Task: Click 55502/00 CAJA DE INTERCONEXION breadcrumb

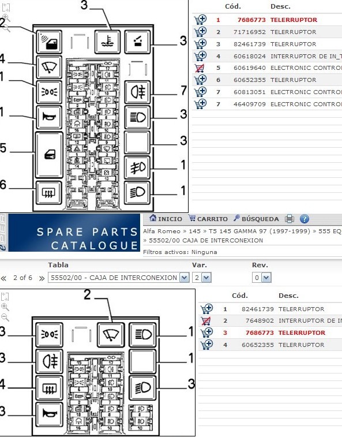Action: click(x=206, y=240)
